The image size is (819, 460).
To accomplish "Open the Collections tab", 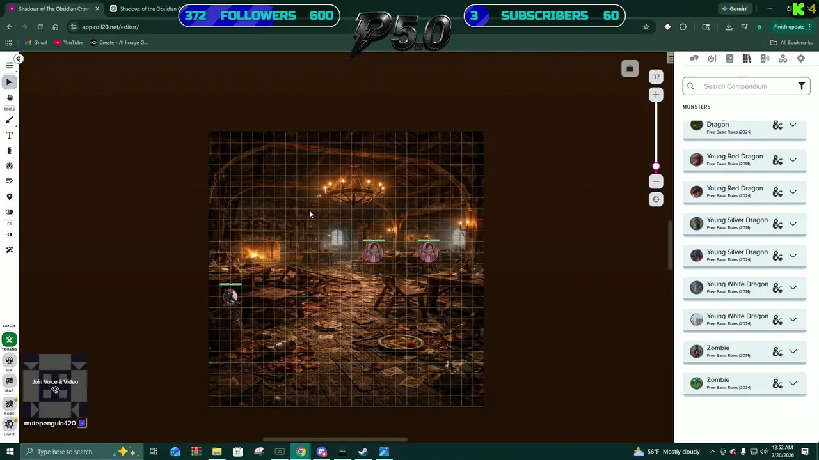I will click(x=783, y=59).
